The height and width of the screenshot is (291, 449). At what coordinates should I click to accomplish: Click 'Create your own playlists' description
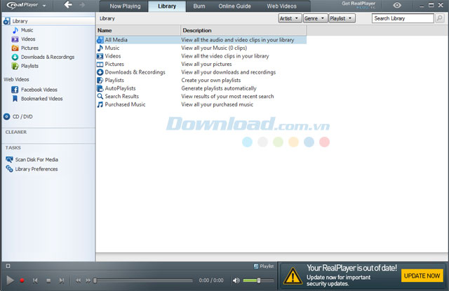point(210,80)
